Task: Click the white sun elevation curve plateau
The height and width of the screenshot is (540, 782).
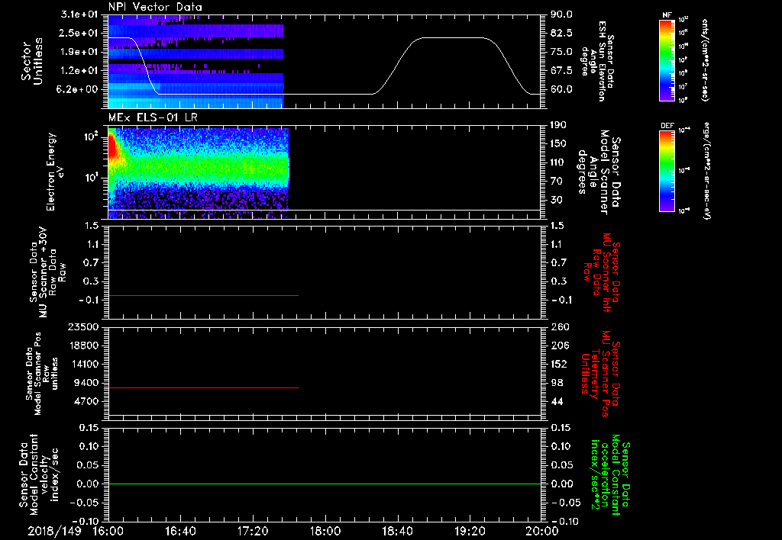Action: pyautogui.click(x=451, y=38)
